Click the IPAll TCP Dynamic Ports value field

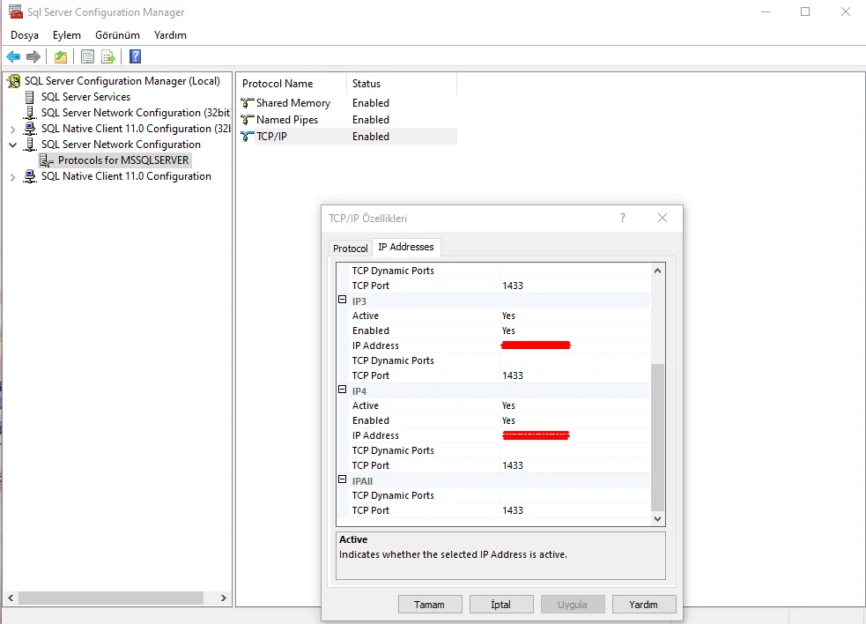pyautogui.click(x=575, y=496)
